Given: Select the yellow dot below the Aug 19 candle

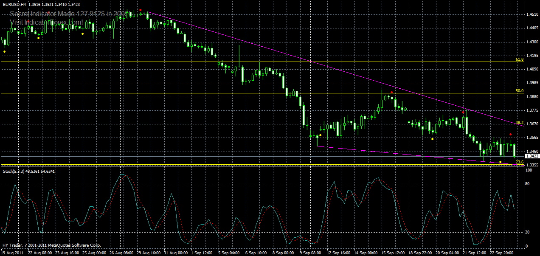Looking at the screenshot, I should [x=5, y=51].
